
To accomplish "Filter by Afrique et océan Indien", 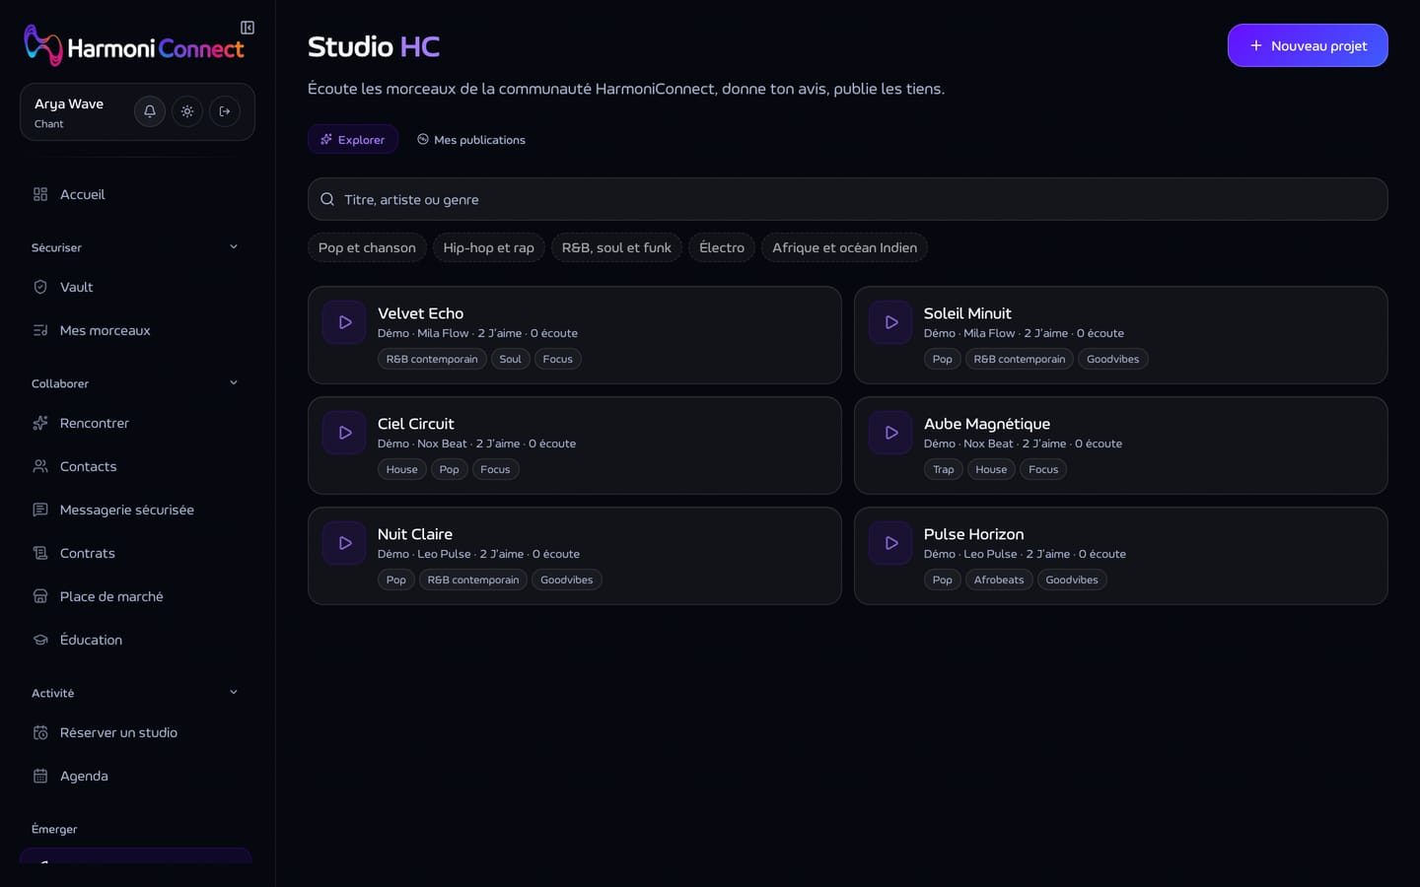I will [844, 247].
